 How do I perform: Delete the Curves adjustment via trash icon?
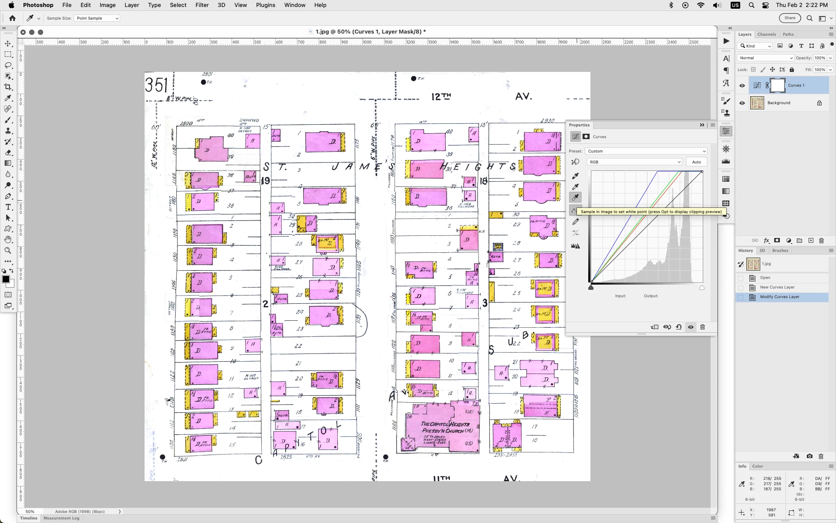point(702,327)
